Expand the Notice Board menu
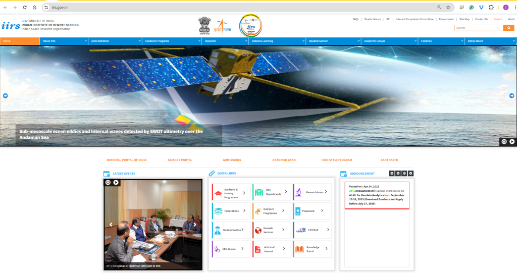The height and width of the screenshot is (275, 517). coord(491,41)
